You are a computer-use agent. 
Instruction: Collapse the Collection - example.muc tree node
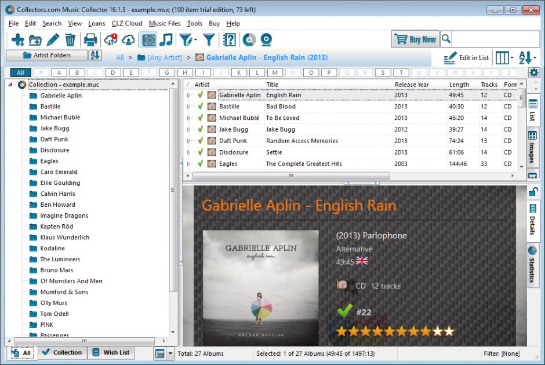pyautogui.click(x=10, y=85)
